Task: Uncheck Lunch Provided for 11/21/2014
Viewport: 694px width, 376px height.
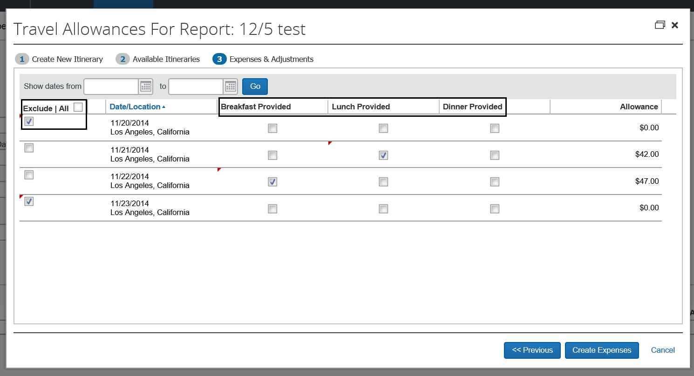Action: click(x=383, y=155)
